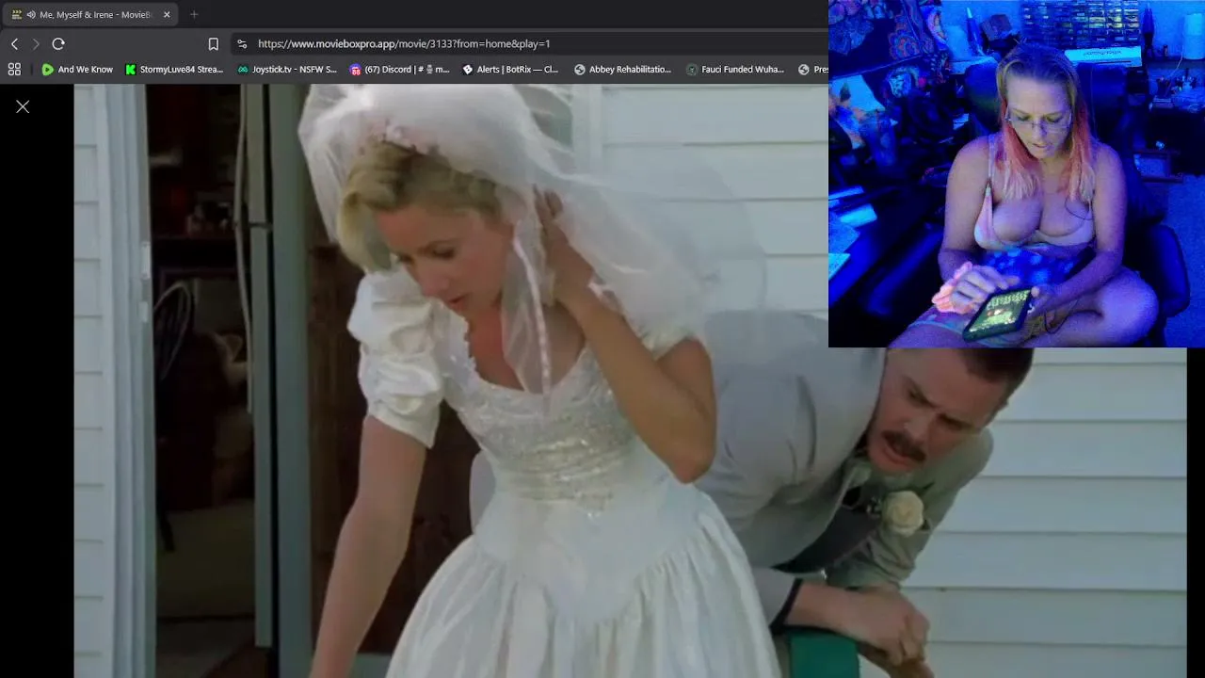
Task: Click the tab audio speaker icon
Action: click(31, 15)
